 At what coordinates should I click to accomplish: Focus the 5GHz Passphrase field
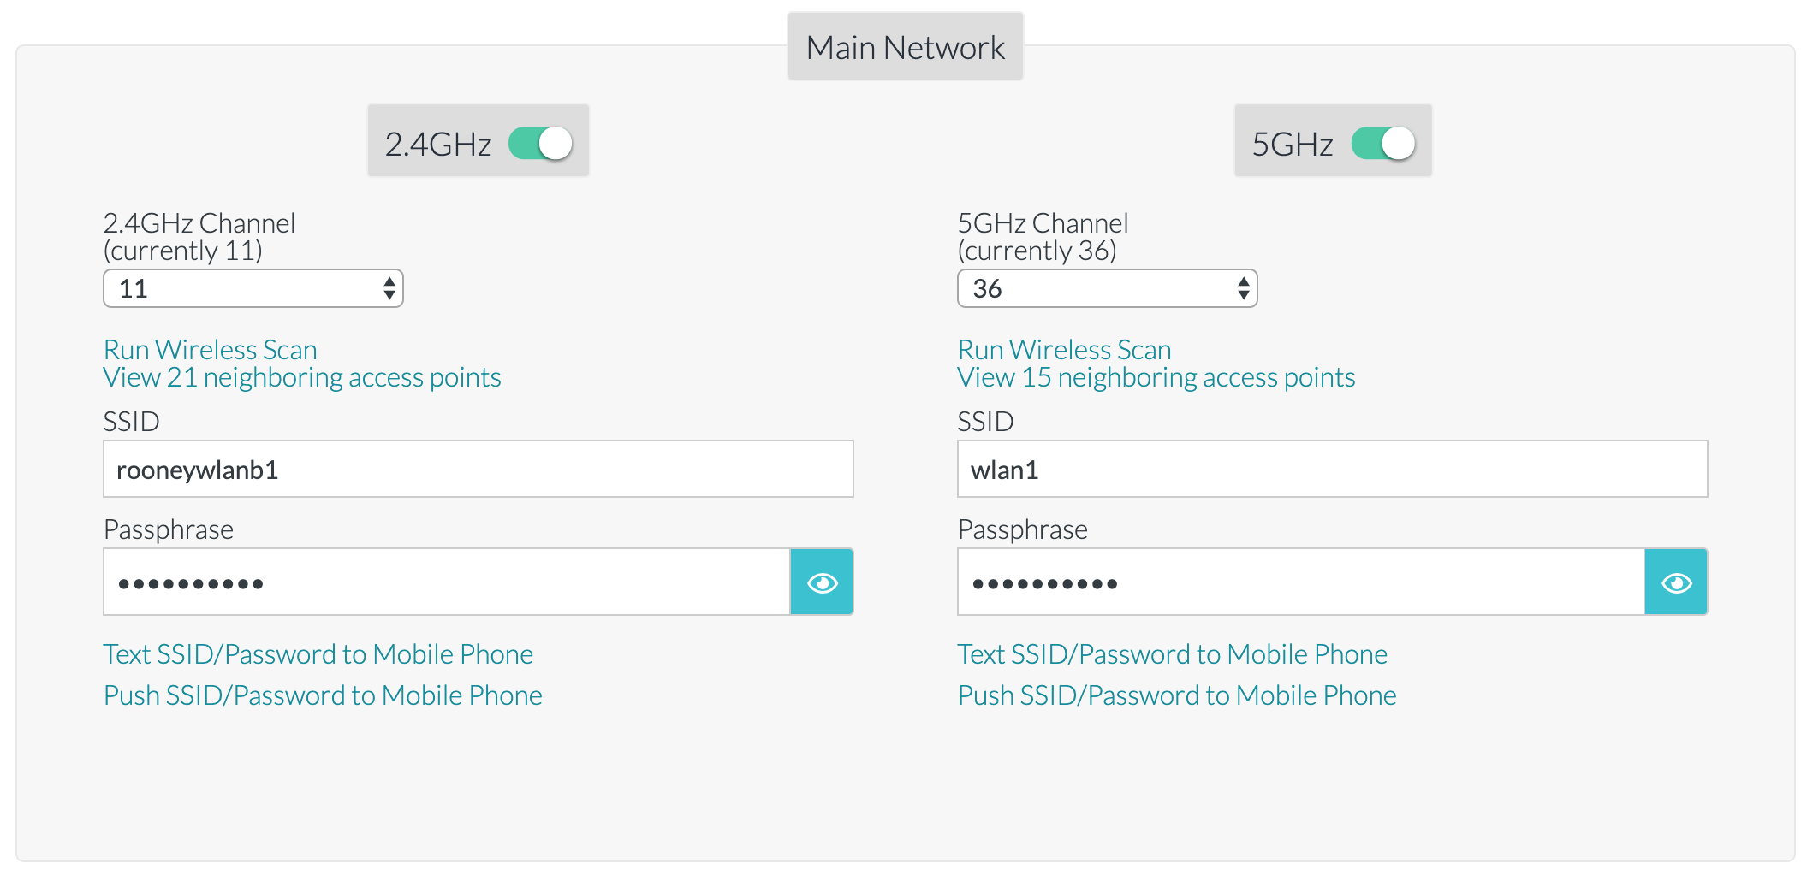click(1301, 582)
